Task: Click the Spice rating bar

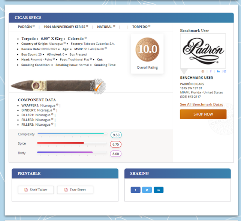Action: coord(72,143)
